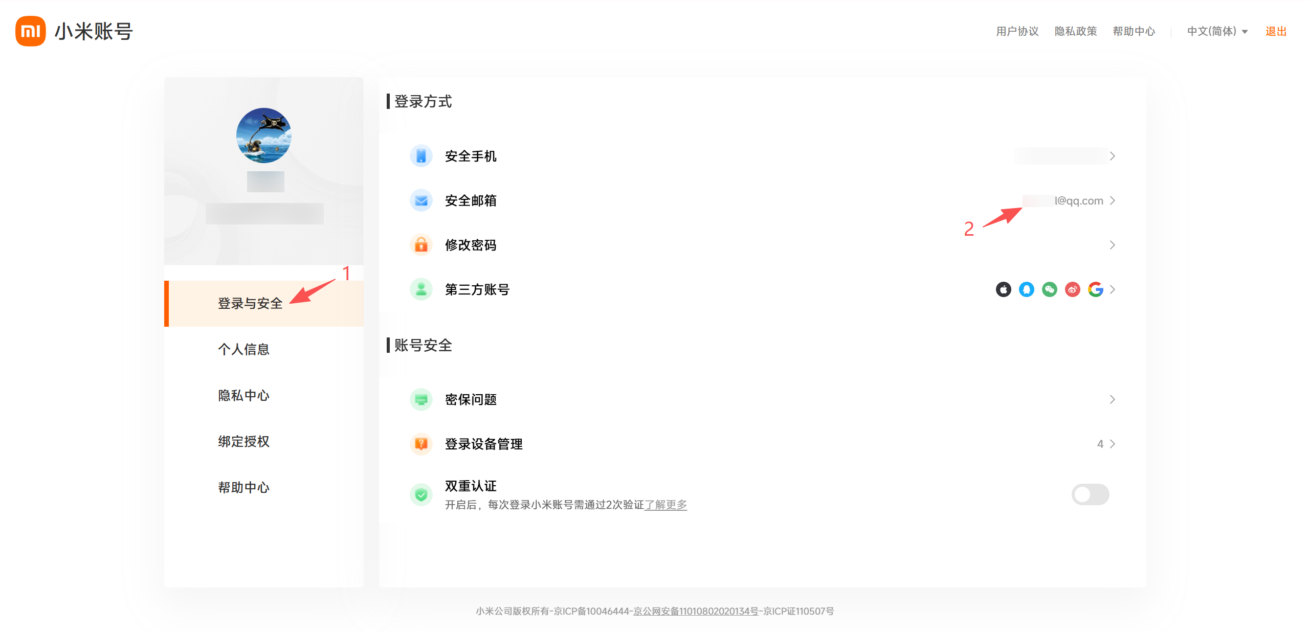Open WeChat third-party account binding
Image resolution: width=1309 pixels, height=633 pixels.
[x=1049, y=289]
